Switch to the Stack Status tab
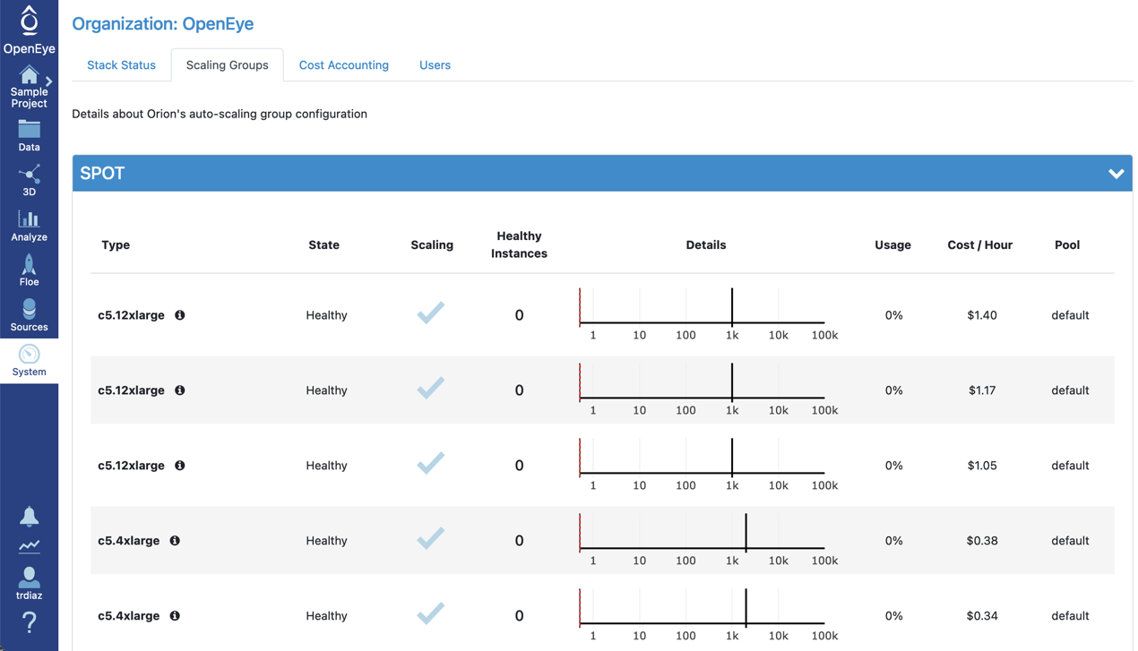This screenshot has height=651, width=1138. tap(121, 65)
